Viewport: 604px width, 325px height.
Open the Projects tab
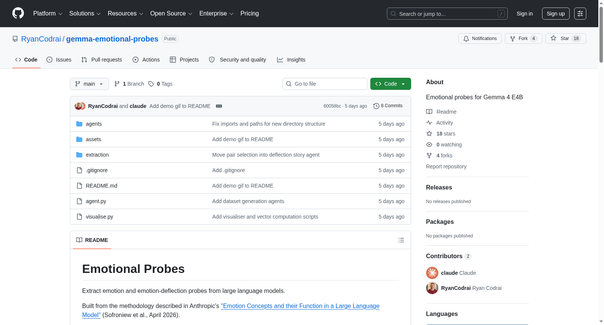184,60
